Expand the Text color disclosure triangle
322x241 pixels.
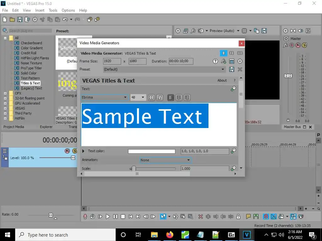point(83,151)
